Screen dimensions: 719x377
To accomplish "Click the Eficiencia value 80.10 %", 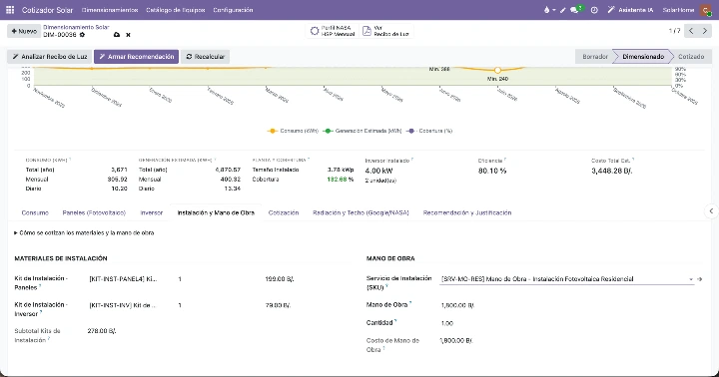I will (x=492, y=171).
